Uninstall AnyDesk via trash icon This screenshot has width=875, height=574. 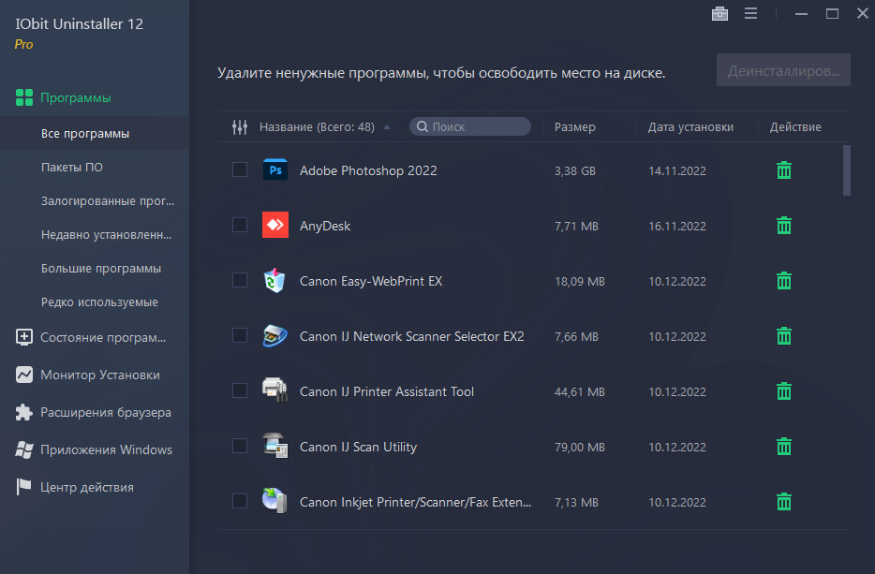[784, 226]
